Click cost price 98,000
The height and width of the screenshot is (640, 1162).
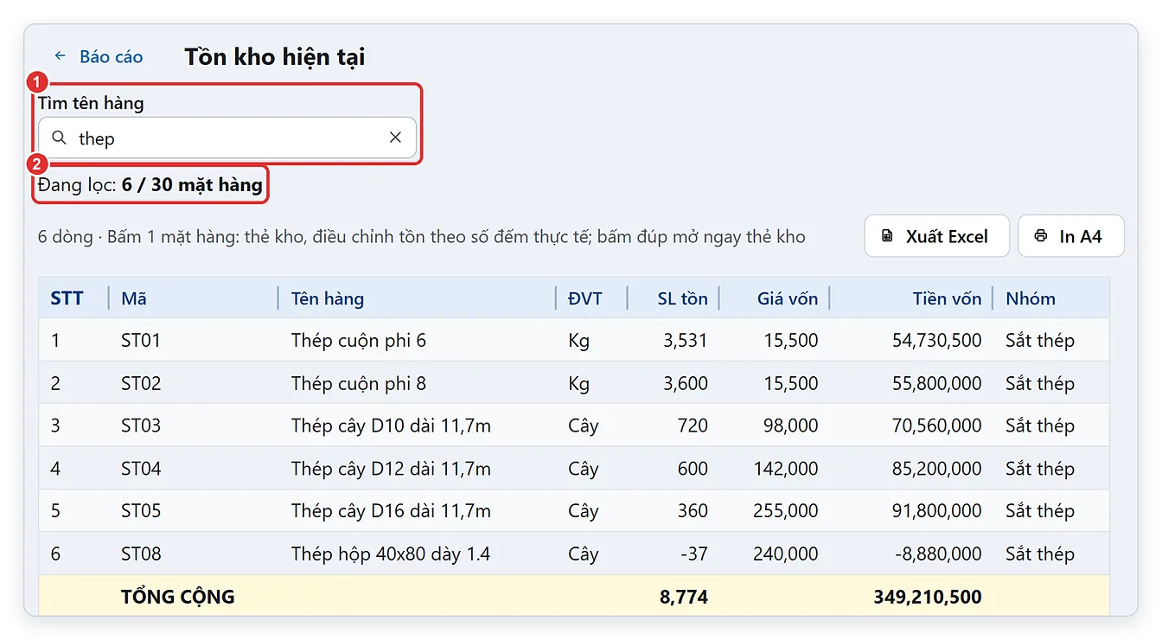[x=790, y=426]
